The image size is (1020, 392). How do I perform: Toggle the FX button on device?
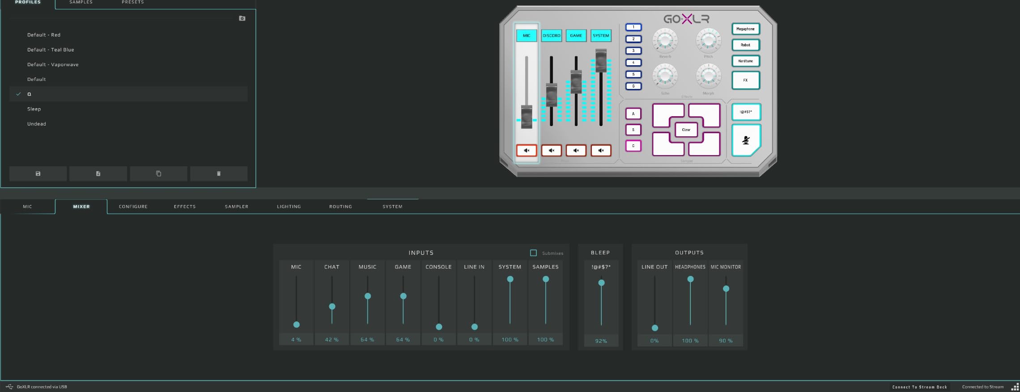(746, 80)
